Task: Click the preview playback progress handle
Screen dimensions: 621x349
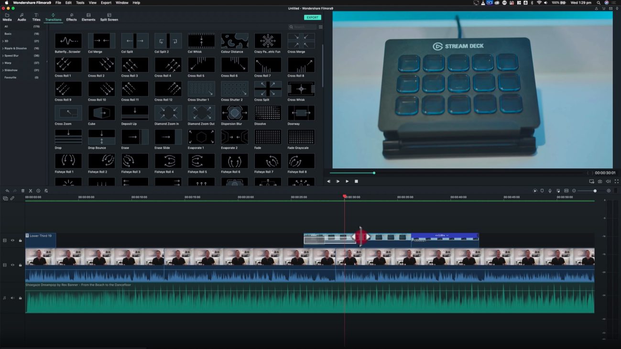Action: point(374,173)
